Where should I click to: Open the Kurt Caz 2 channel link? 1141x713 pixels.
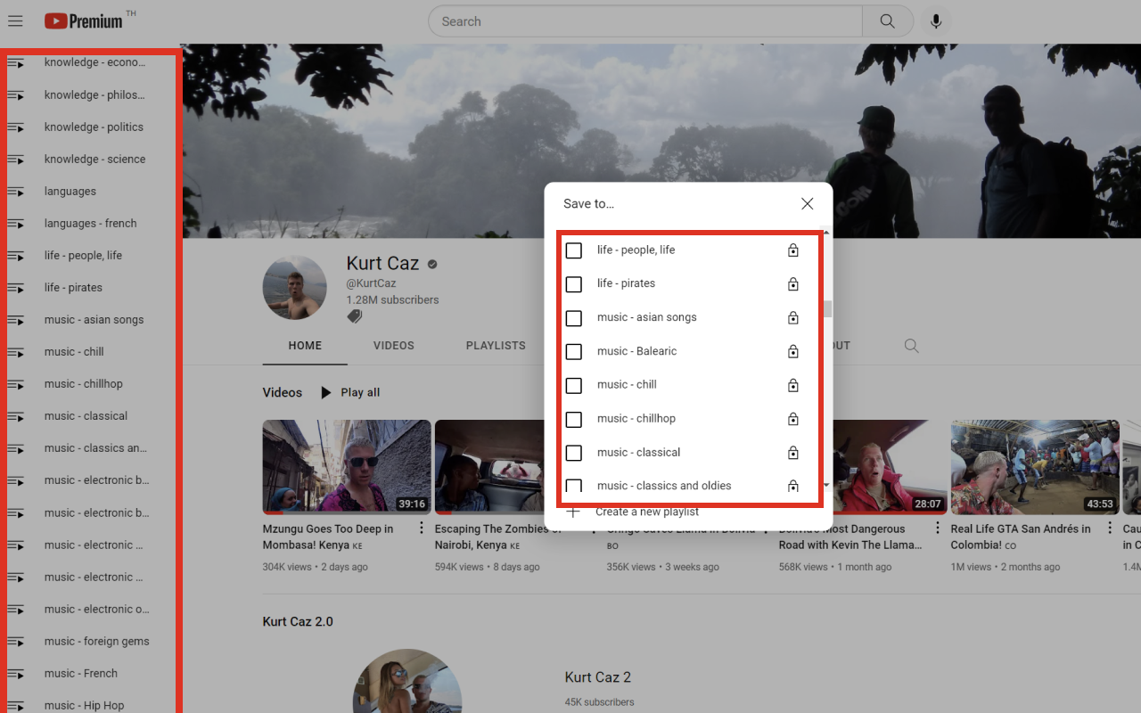[x=598, y=677]
